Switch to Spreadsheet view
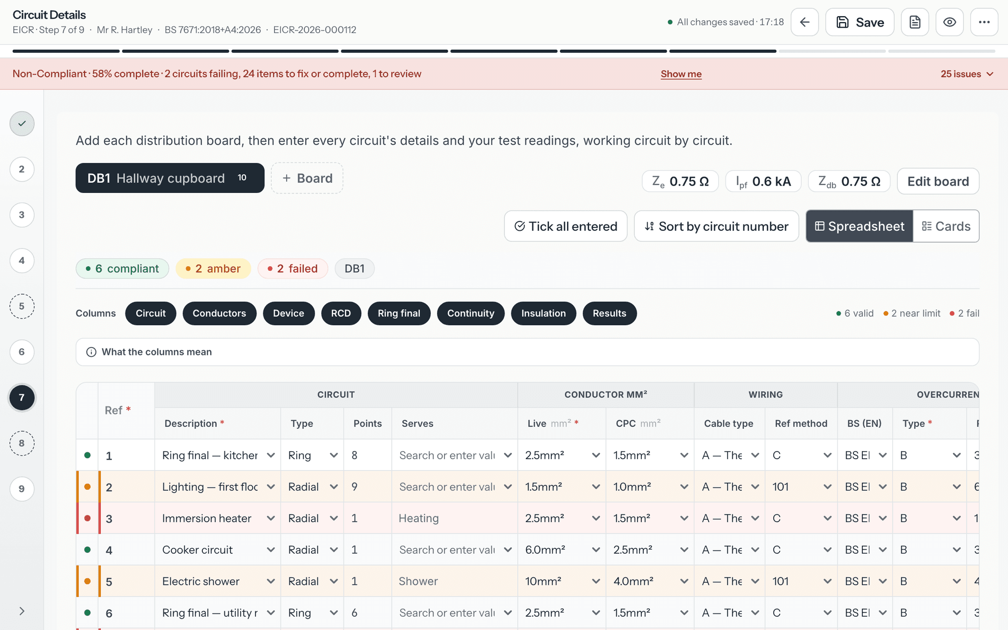Viewport: 1008px width, 630px height. (x=859, y=226)
